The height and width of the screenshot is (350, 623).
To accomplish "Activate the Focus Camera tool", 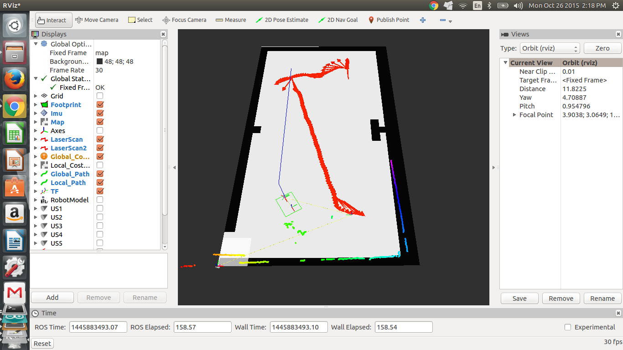I will tap(184, 20).
